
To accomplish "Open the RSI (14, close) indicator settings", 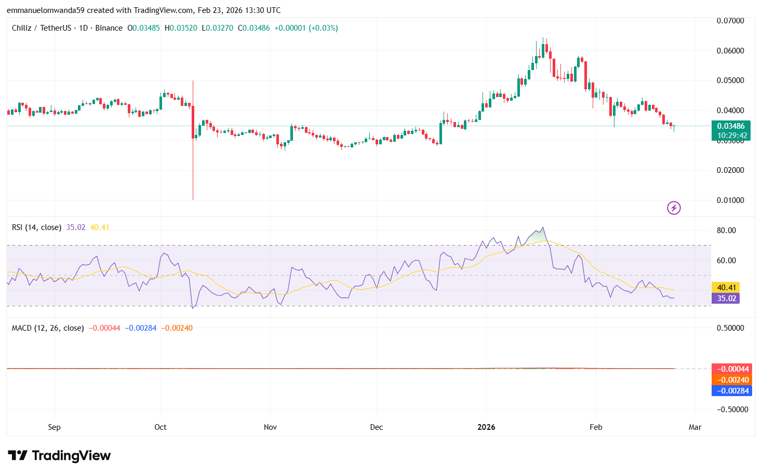I will [36, 227].
